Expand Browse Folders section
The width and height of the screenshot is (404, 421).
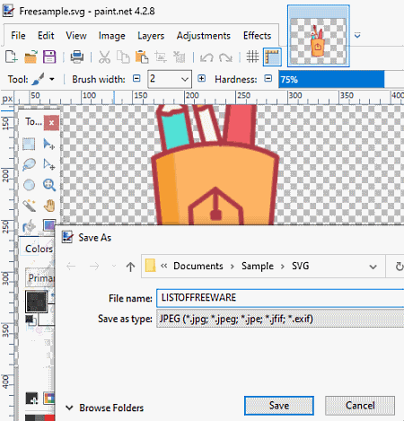tap(104, 408)
